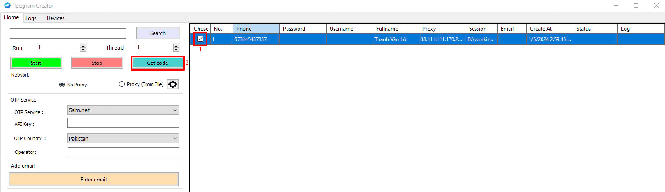
Task: Click the No. column header
Action: point(222,29)
